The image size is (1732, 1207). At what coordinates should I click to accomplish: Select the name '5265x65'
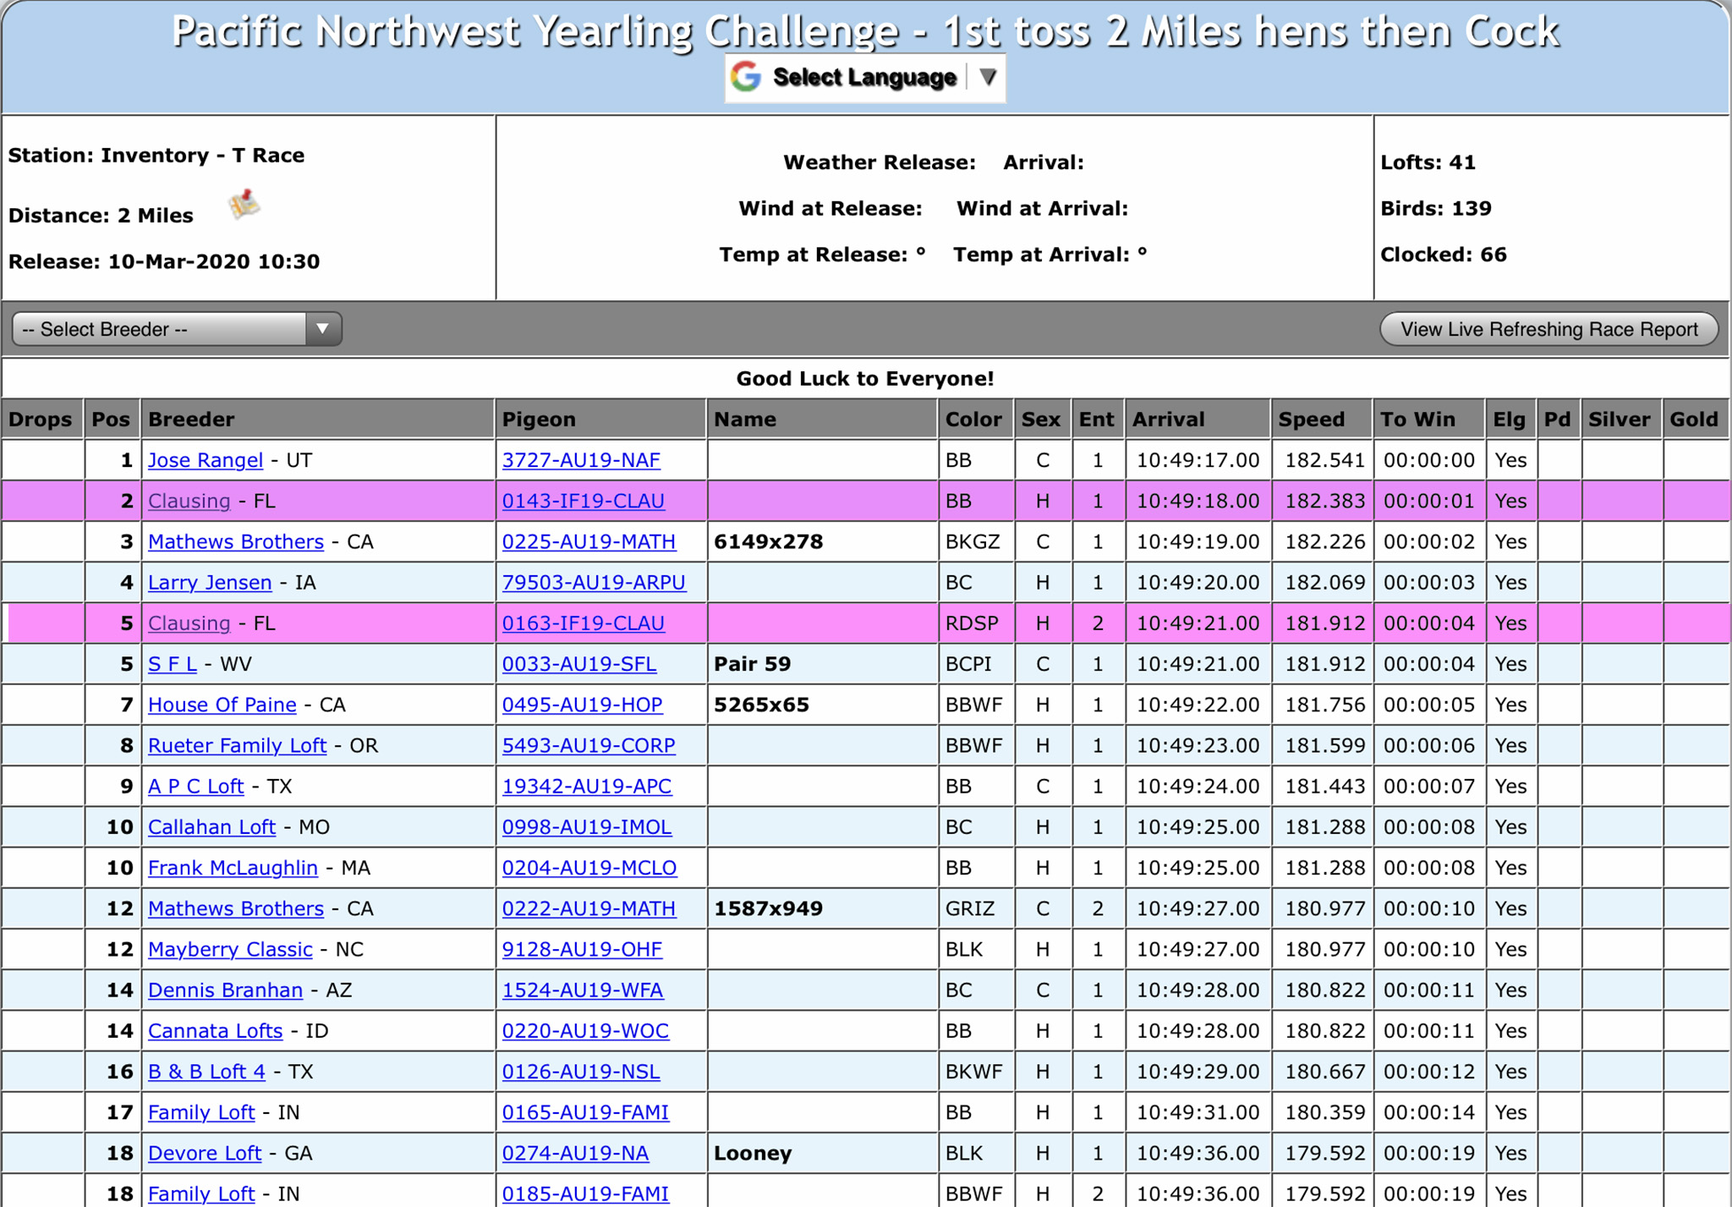click(x=761, y=705)
